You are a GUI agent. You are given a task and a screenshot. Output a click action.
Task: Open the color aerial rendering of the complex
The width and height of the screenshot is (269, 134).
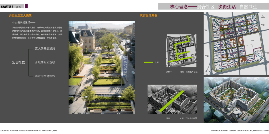coord(236,100)
